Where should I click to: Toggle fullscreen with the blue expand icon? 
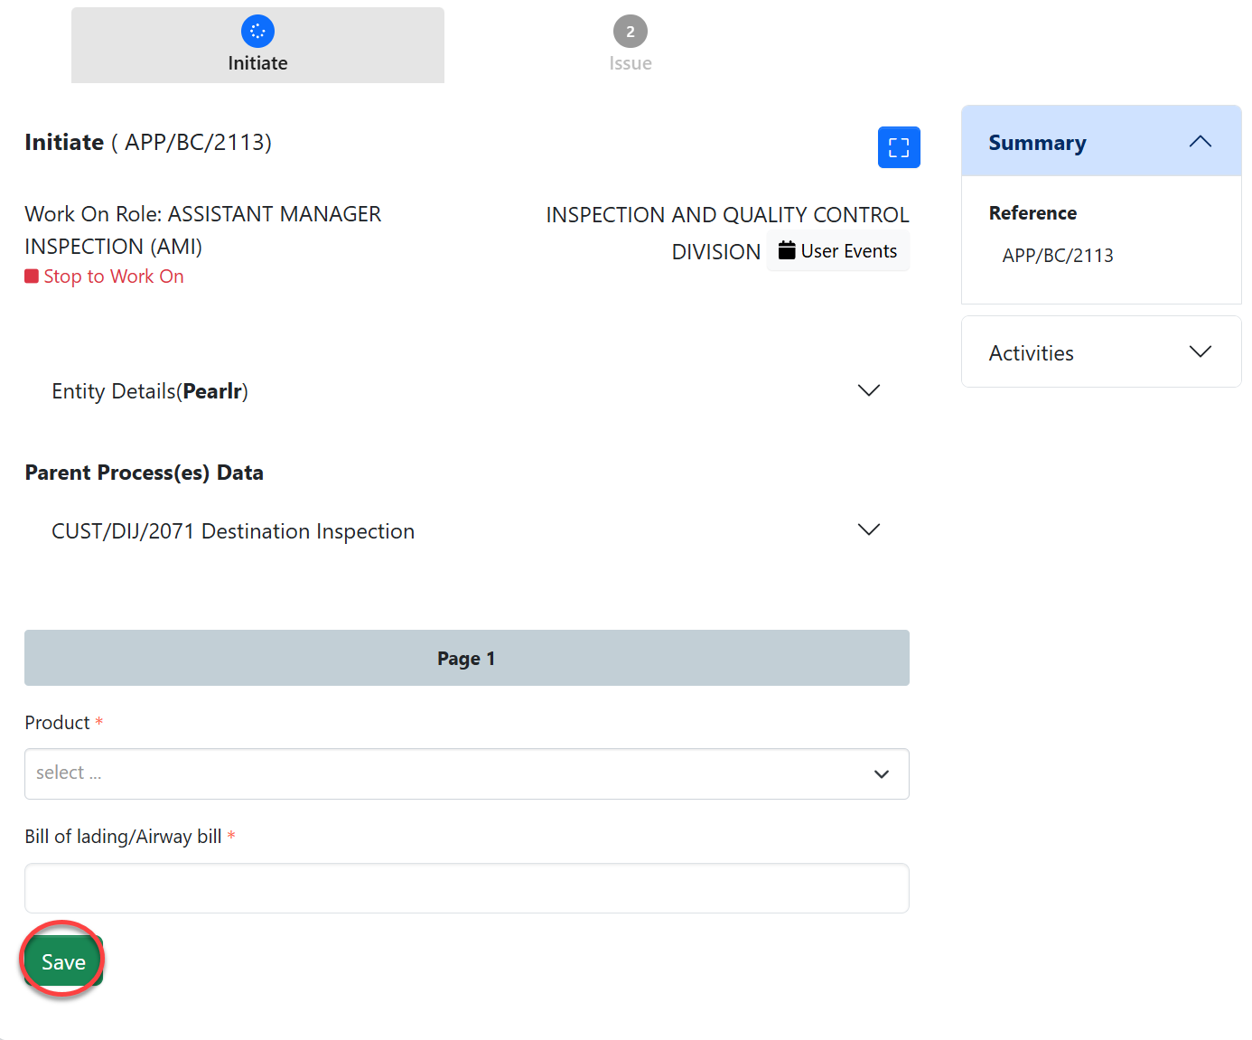coord(898,147)
